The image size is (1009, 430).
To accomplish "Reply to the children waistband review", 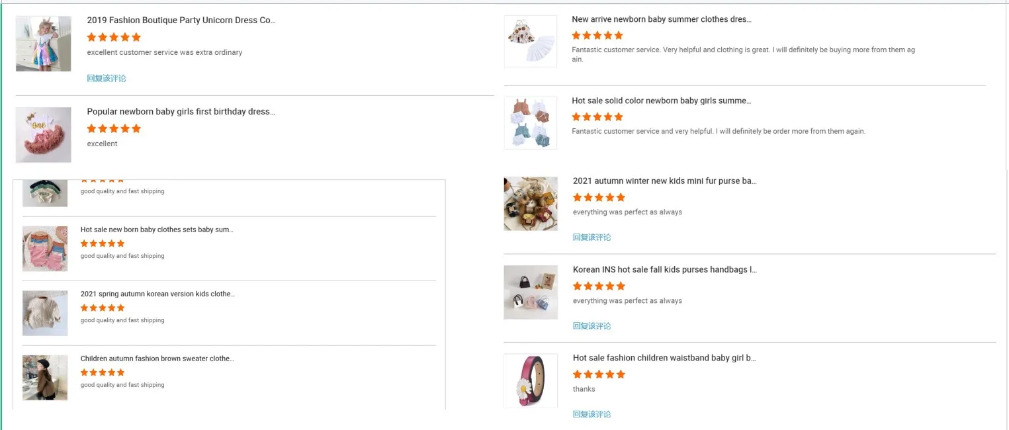I will click(x=592, y=414).
